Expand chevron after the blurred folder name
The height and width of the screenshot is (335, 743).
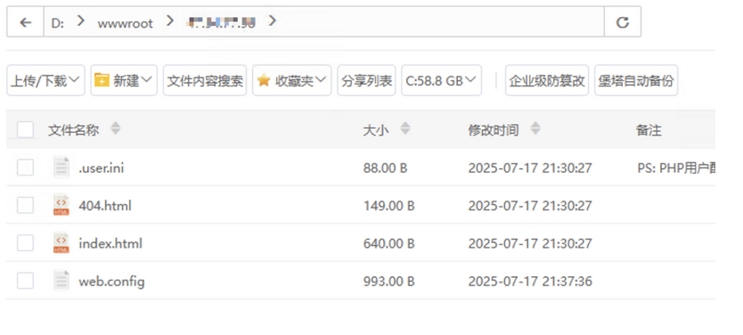tap(272, 21)
